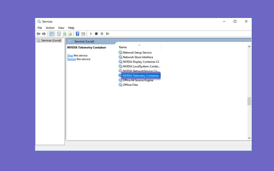Viewport: 274px width, 171px height.
Task: Select the Network Store Interface row
Action: pyautogui.click(x=138, y=57)
